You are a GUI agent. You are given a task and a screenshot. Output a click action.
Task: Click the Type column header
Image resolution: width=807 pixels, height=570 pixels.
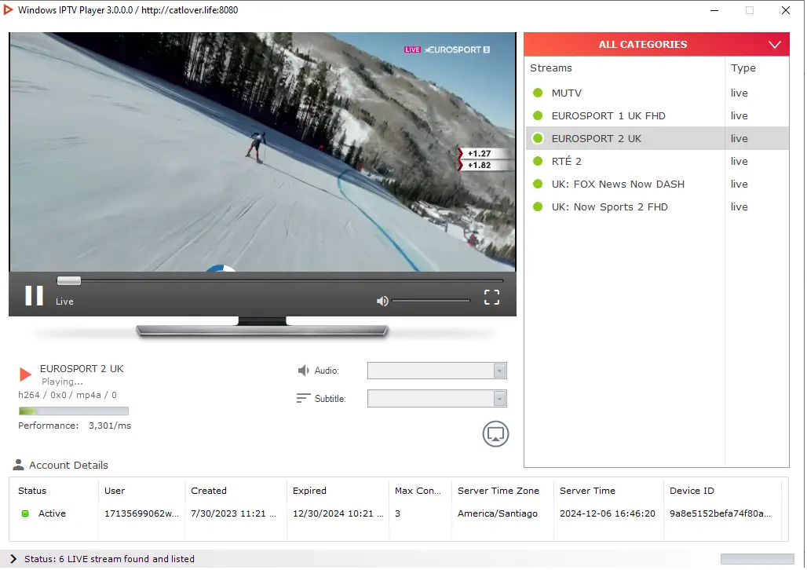(x=743, y=68)
